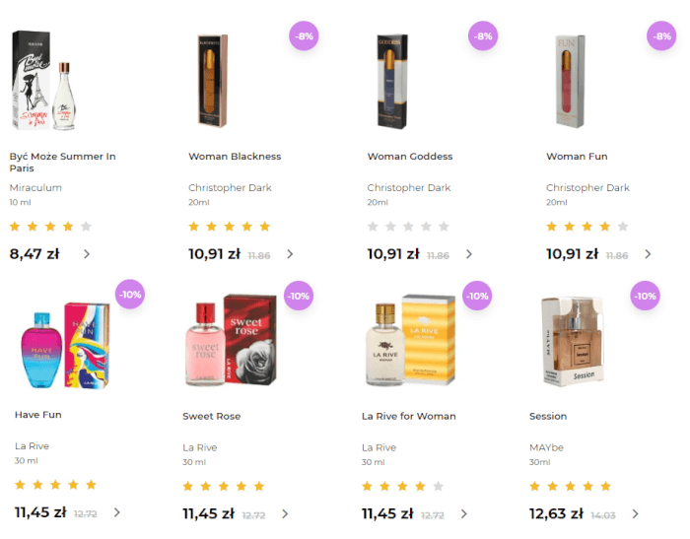
Task: Click the chevron beside Sweet Rose price
Action: [285, 513]
